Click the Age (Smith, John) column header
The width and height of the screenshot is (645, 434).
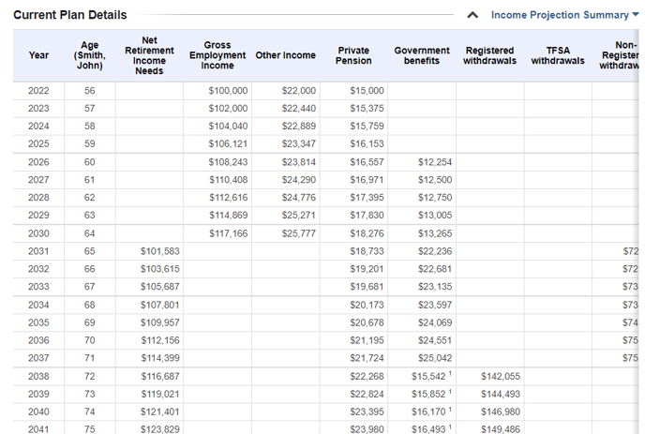point(89,55)
